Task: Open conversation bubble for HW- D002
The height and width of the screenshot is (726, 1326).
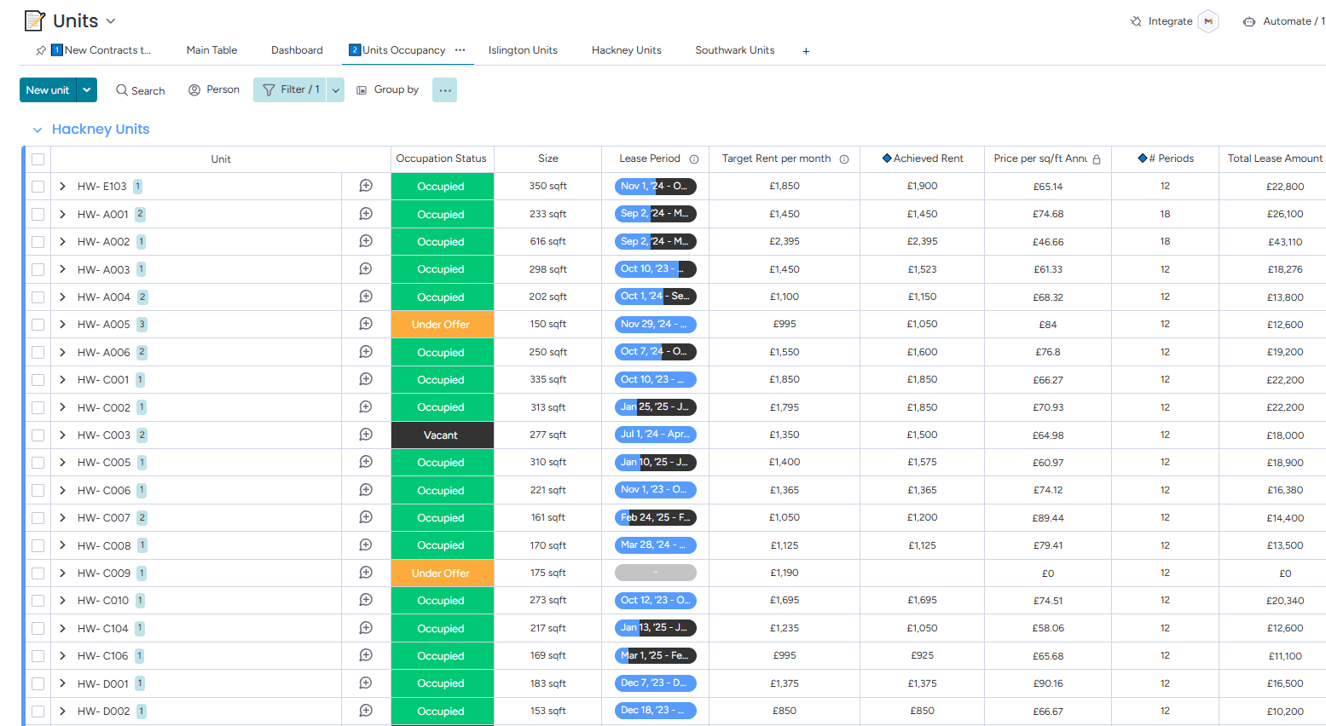Action: click(366, 711)
